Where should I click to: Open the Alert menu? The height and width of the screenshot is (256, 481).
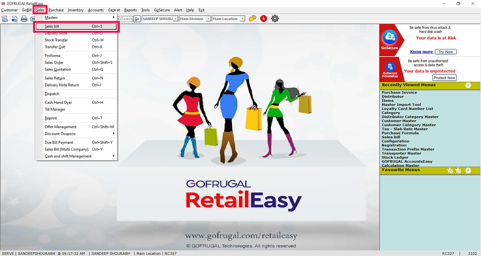178,10
